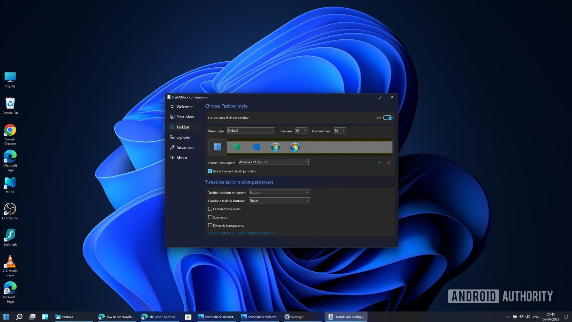The image size is (572, 322).
Task: Select the colorful Windows logo style icon
Action: (x=295, y=147)
